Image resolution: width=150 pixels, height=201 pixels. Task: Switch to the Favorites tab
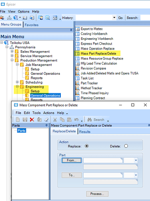pos(32,25)
